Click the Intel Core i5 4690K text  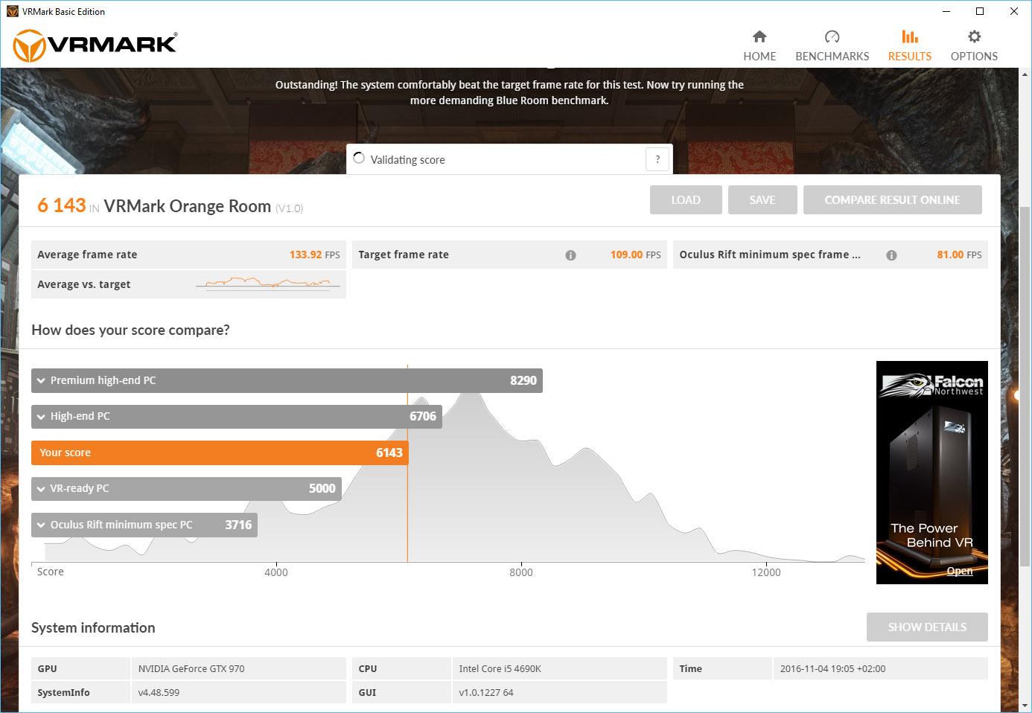pyautogui.click(x=500, y=668)
